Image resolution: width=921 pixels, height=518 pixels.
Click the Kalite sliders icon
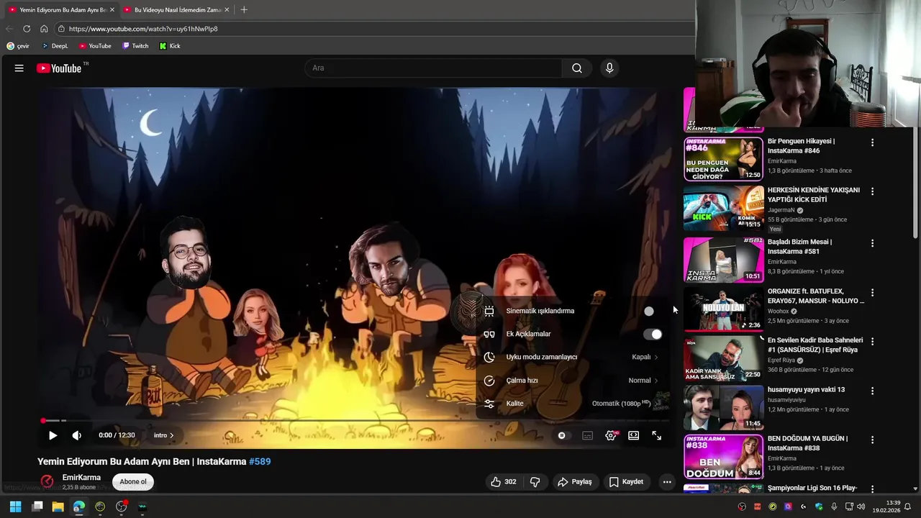(489, 404)
